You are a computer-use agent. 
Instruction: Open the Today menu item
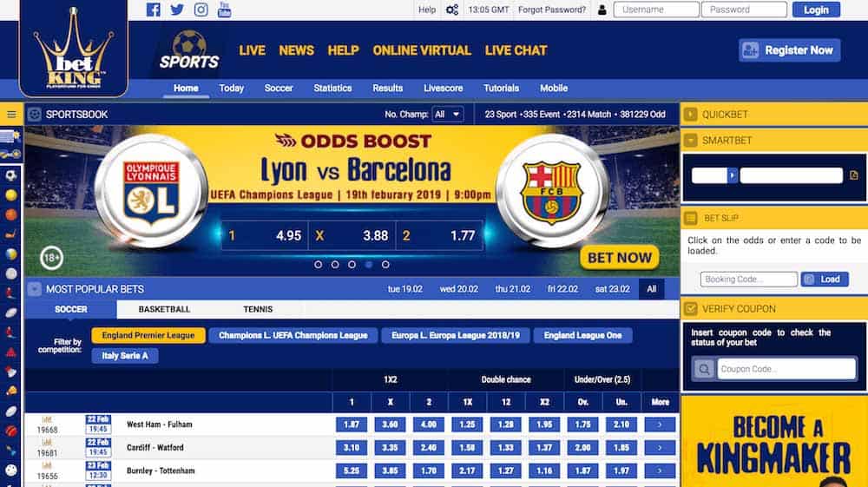[232, 88]
